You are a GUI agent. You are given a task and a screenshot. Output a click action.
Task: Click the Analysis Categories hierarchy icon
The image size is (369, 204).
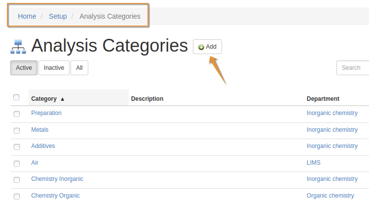tap(18, 47)
